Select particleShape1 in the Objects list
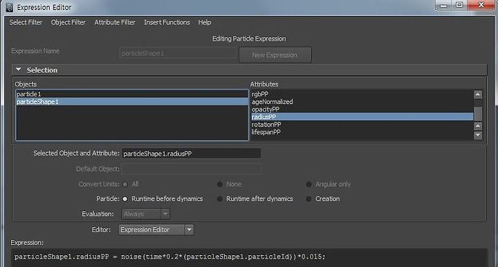498x267 pixels. (x=132, y=102)
